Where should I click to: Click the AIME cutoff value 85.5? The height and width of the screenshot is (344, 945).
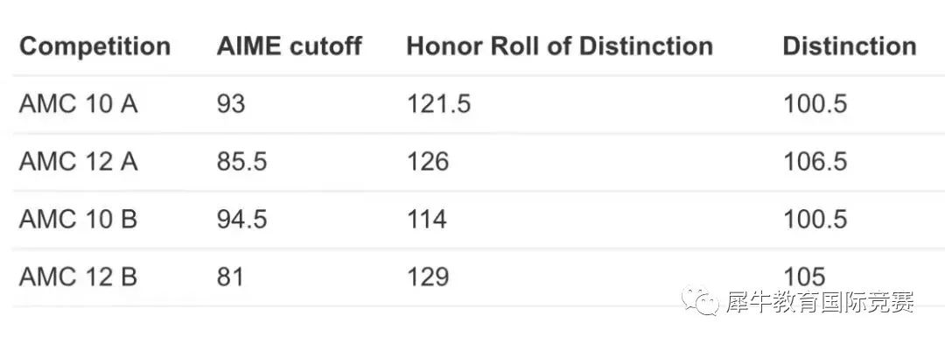point(242,161)
